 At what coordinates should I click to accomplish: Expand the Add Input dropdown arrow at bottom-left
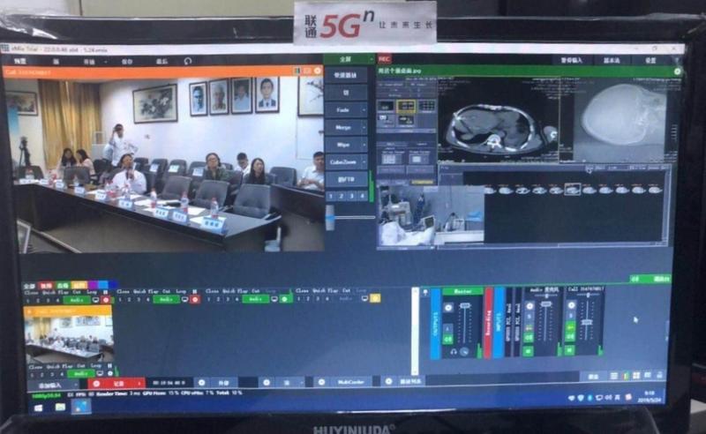(x=77, y=385)
